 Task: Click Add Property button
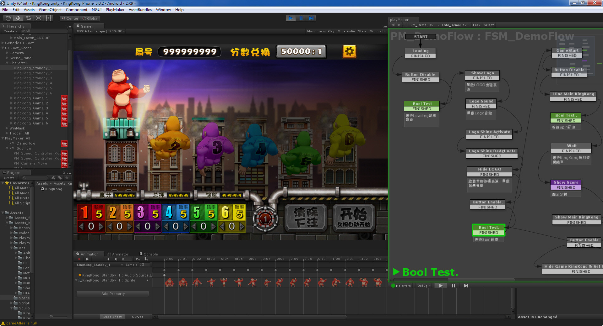113,294
